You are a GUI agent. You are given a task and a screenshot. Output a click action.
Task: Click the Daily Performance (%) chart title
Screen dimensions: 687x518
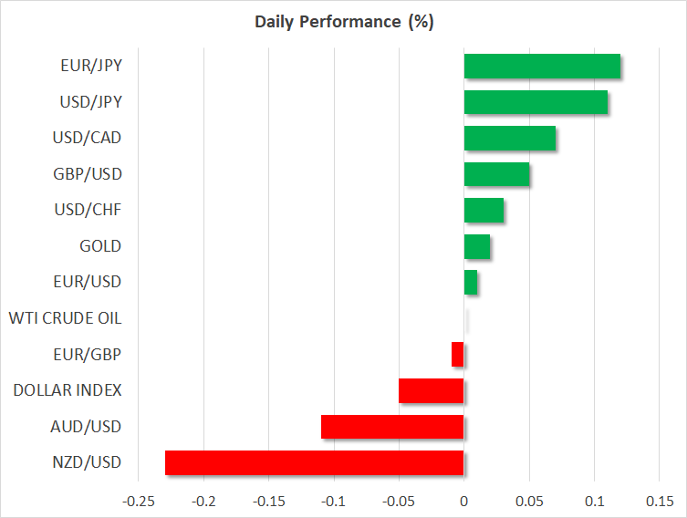point(343,22)
